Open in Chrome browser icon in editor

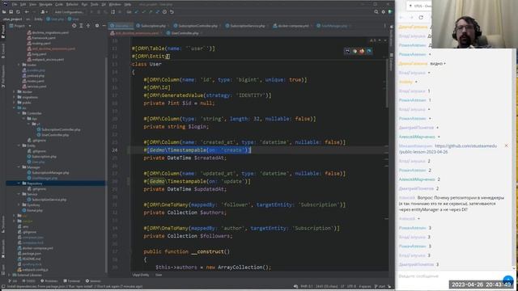tap(355, 51)
